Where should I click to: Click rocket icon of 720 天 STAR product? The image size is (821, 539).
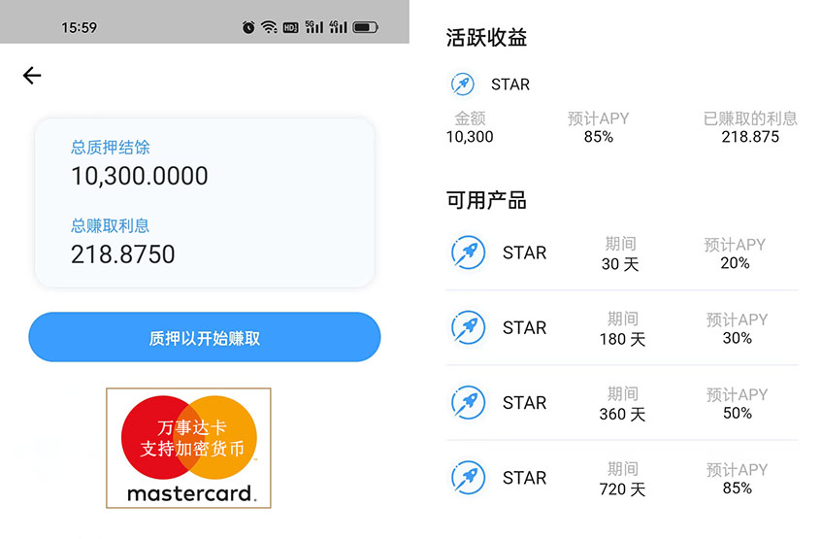[x=468, y=477]
